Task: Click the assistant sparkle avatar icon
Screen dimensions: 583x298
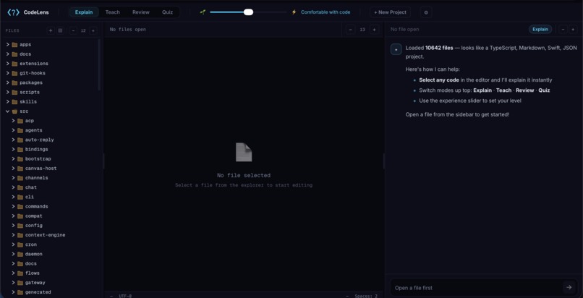Action: point(396,49)
